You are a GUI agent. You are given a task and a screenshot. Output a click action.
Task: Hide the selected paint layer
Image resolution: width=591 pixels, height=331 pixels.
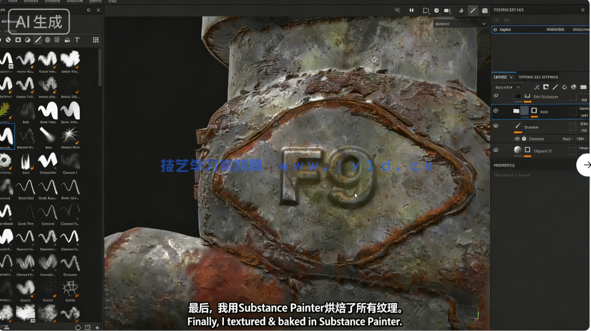click(x=496, y=110)
